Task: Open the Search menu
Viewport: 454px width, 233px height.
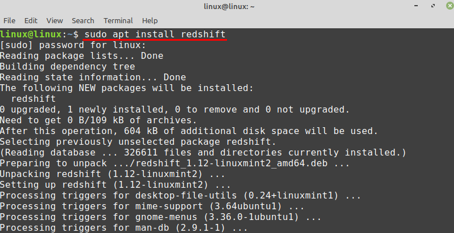Action: (83, 20)
